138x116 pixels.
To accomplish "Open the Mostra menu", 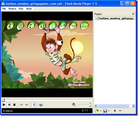I will pos(12,9).
